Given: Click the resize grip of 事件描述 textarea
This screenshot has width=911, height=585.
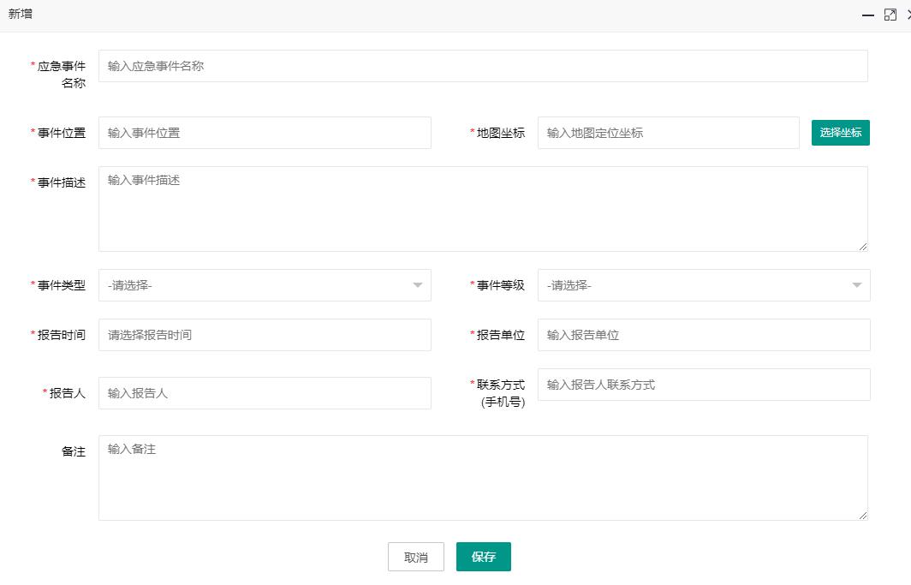Looking at the screenshot, I should [x=864, y=246].
